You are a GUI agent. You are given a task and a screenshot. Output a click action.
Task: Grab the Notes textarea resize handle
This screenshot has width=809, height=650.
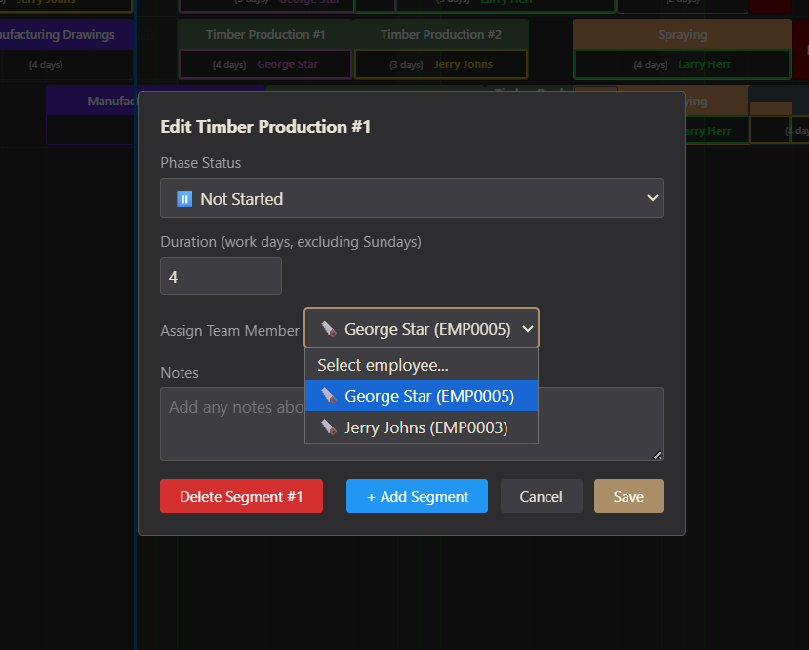click(657, 454)
